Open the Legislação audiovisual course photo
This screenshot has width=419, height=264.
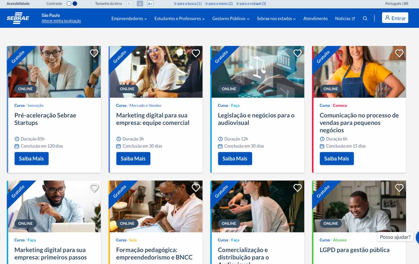tap(258, 72)
